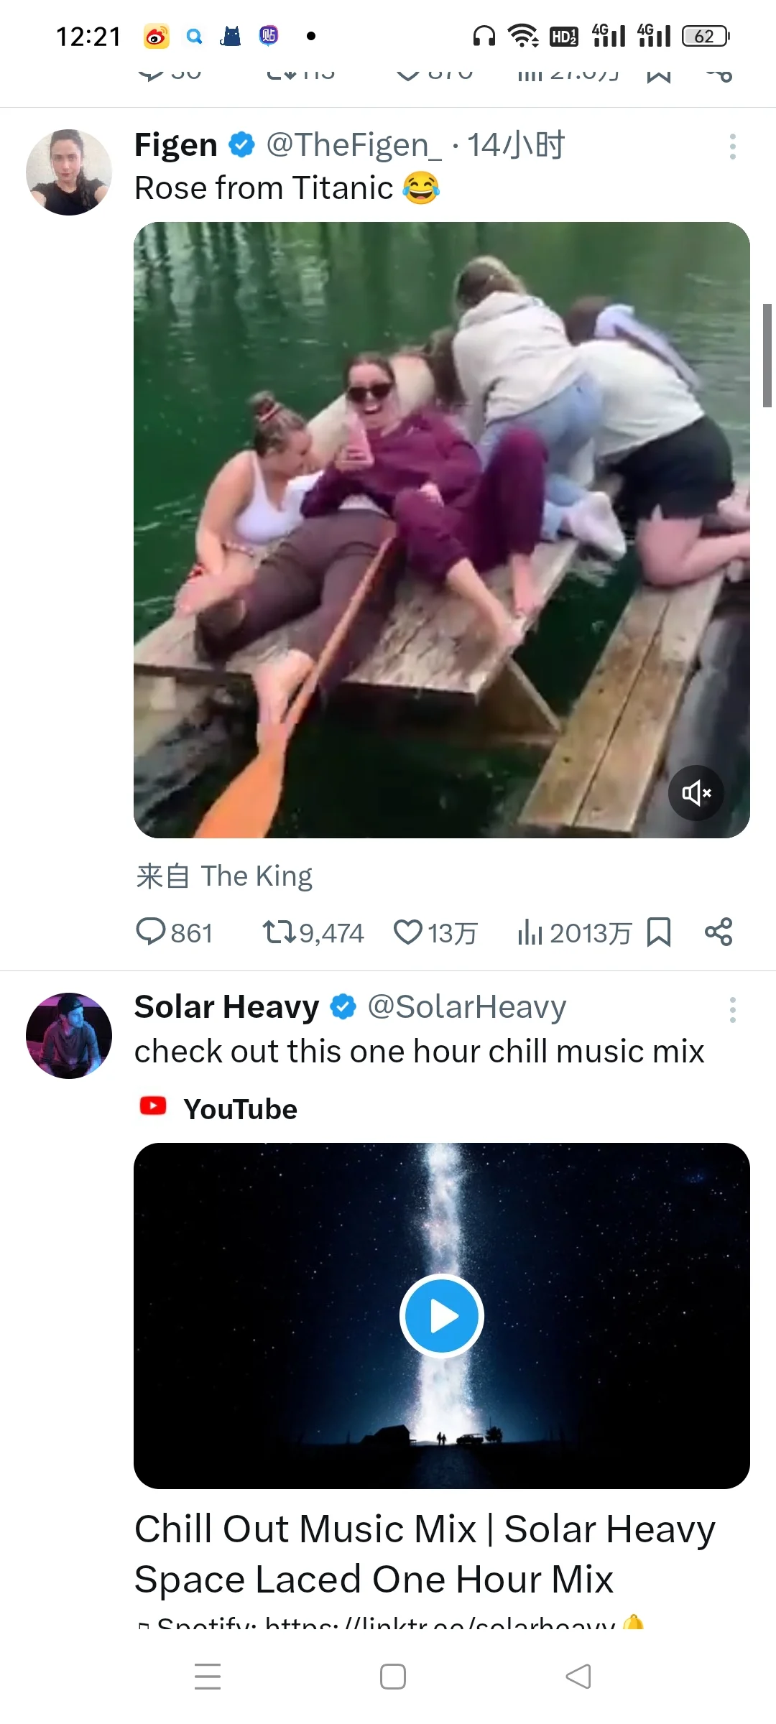Open the @TheFigen_ handle link
Viewport: 776px width, 1724px height.
pos(354,145)
